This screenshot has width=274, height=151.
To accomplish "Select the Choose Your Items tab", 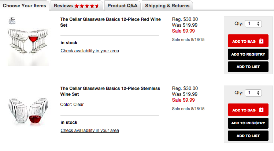I will [x=24, y=6].
